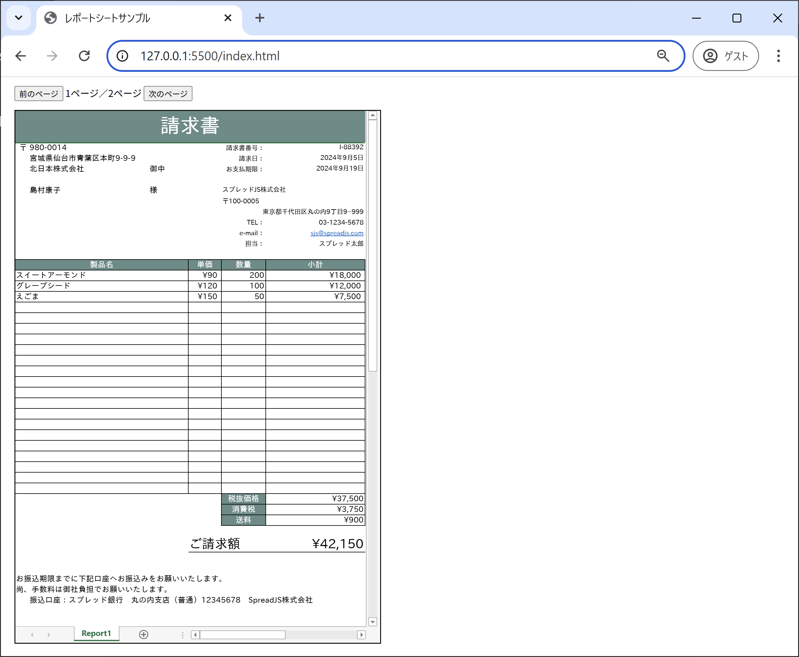Click the ¥7,500 subtotal cell
799x657 pixels.
315,296
